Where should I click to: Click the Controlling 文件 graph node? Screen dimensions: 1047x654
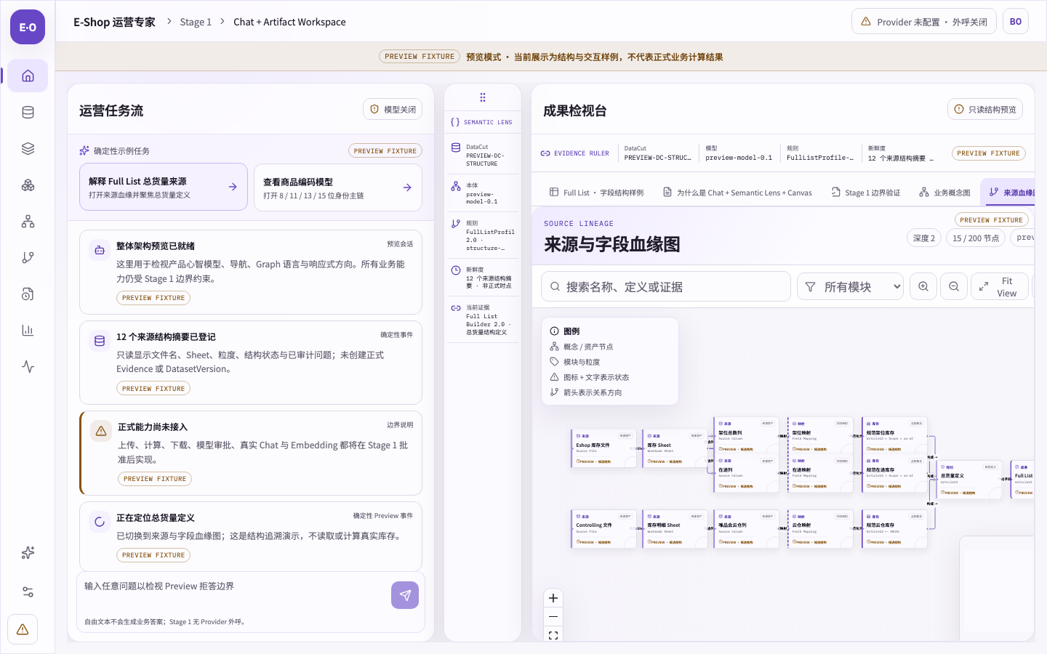[603, 528]
